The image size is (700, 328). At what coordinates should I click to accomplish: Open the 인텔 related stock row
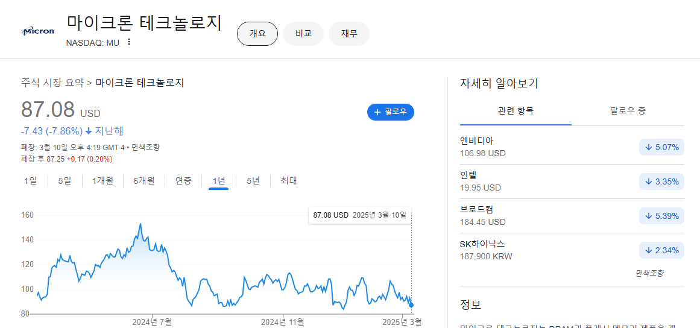[x=572, y=181]
